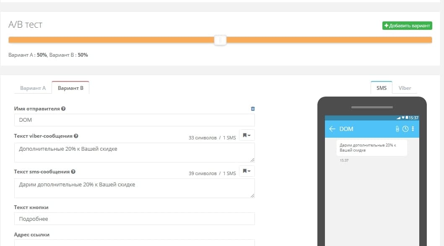
Task: Open bookmark dropdown for viber message text
Action: (x=247, y=135)
